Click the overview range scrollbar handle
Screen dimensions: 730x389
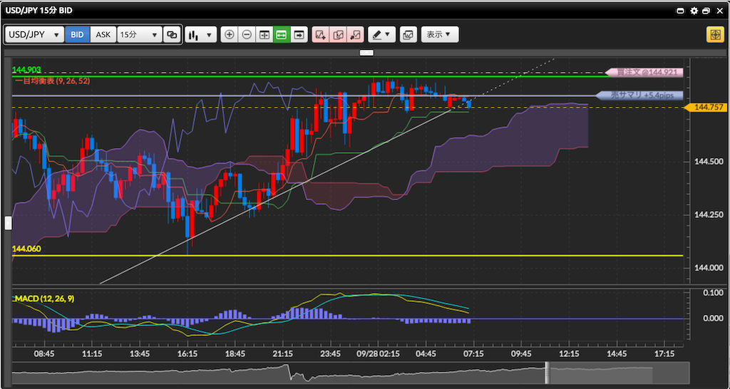point(547,373)
